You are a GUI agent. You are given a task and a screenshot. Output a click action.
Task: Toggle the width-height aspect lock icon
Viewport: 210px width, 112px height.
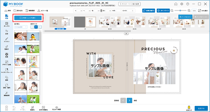101,10
